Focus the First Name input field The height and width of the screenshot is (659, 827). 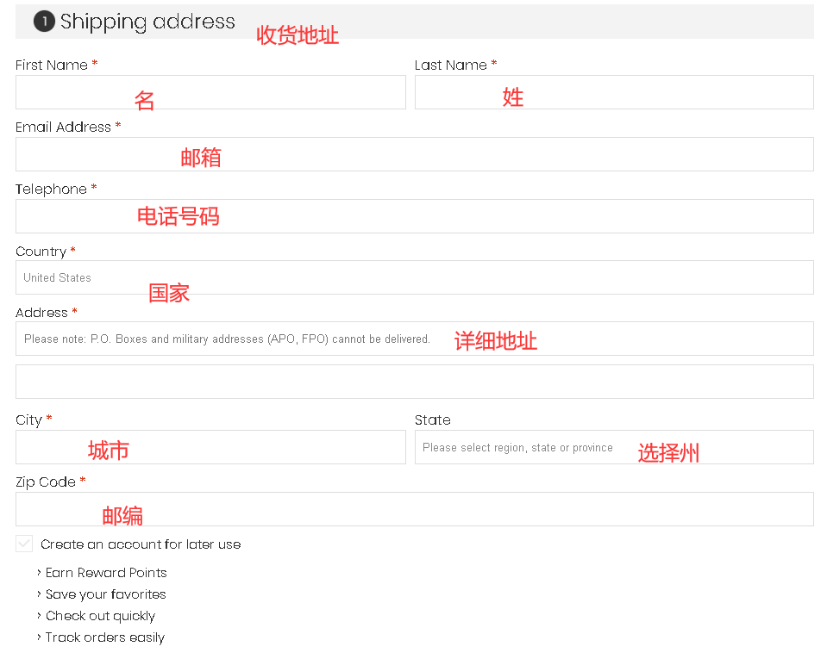tap(210, 92)
